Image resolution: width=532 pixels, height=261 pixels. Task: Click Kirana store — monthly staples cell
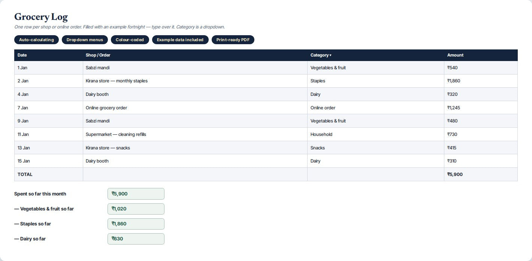195,81
